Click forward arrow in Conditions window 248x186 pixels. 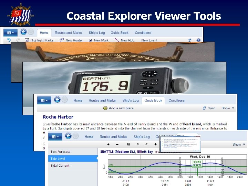pos(75,136)
